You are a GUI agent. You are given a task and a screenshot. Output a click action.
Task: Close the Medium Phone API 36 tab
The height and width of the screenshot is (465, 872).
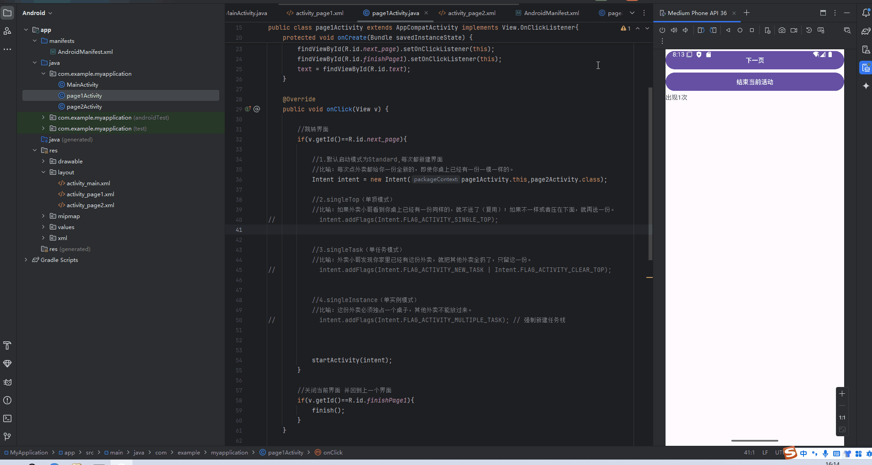point(734,13)
